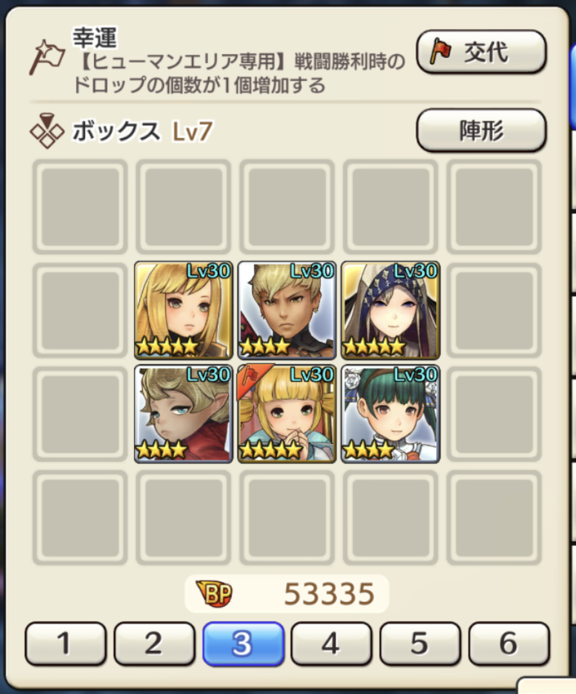
Task: Click the BP flame icon
Action: click(214, 593)
